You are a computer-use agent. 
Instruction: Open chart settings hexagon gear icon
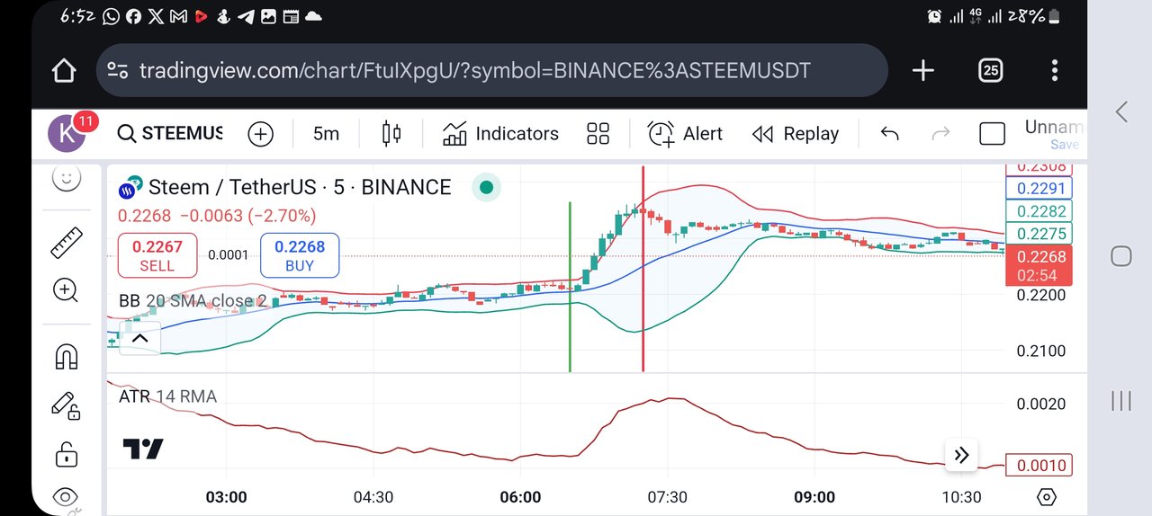pos(1046,497)
